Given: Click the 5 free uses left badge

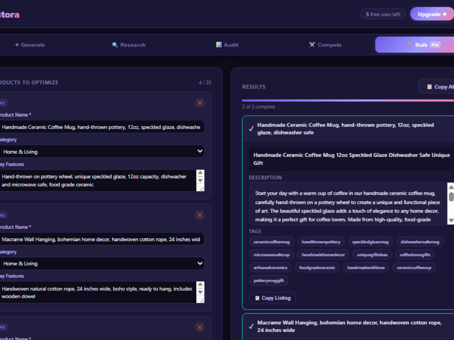Looking at the screenshot, I should click(x=383, y=14).
